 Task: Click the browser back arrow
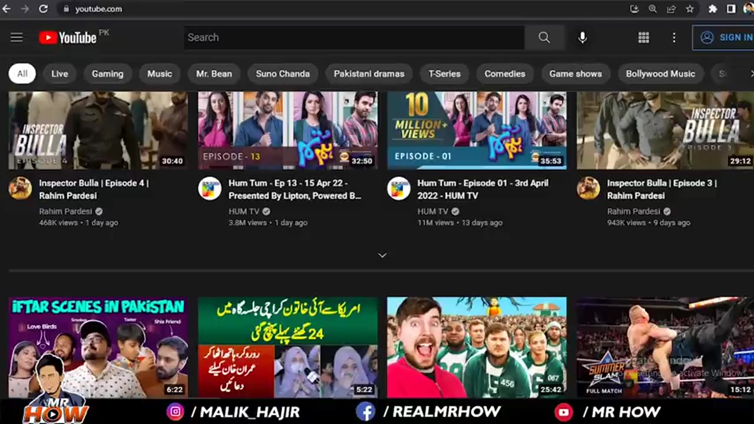[6, 9]
